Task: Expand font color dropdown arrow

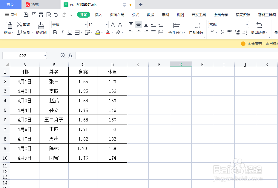Action: [112, 33]
